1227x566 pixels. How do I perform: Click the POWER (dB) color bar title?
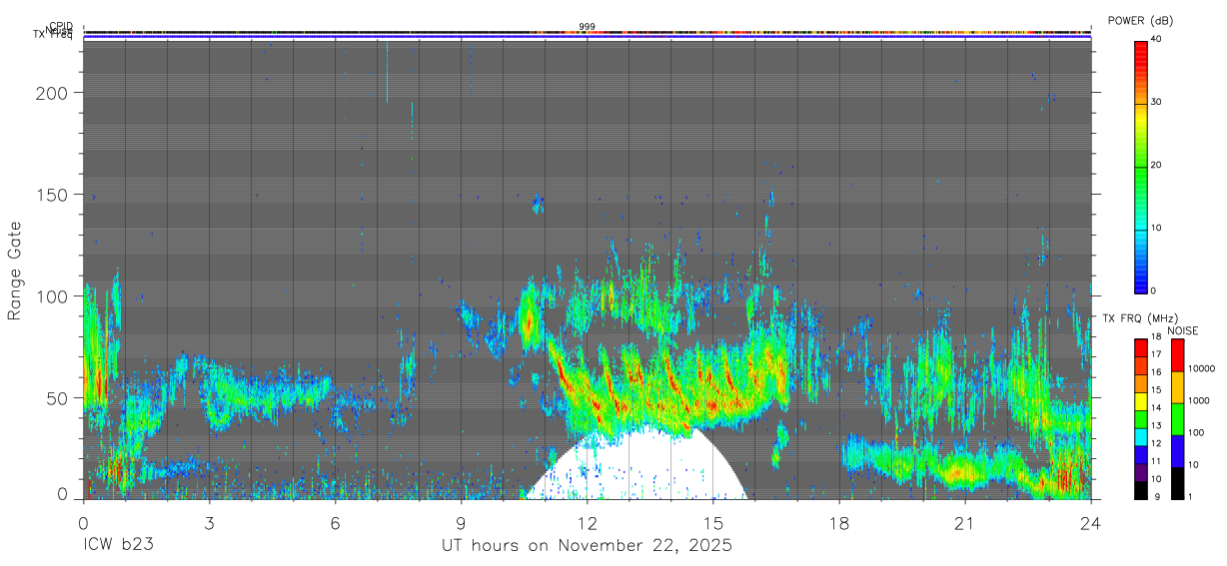[1140, 22]
